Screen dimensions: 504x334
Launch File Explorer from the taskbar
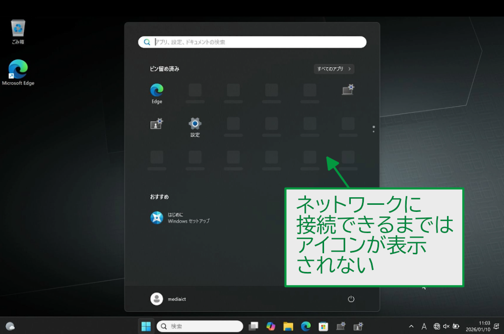tap(288, 326)
